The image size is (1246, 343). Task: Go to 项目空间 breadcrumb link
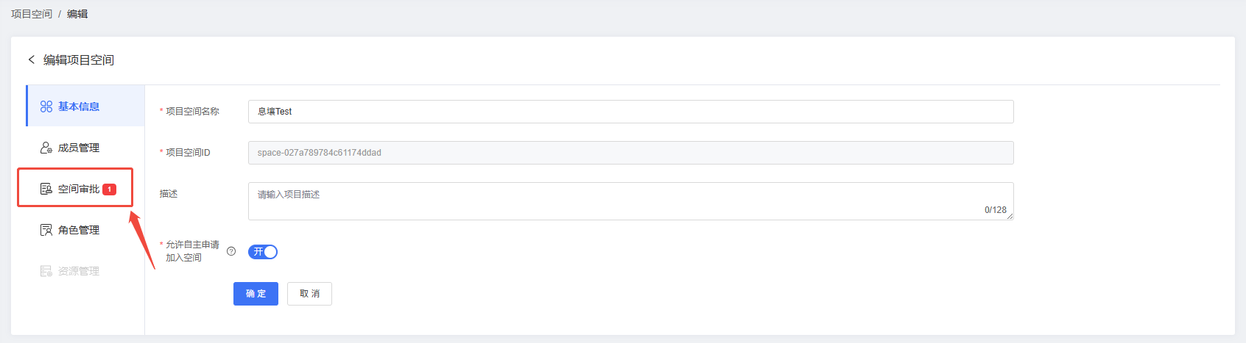[x=32, y=14]
